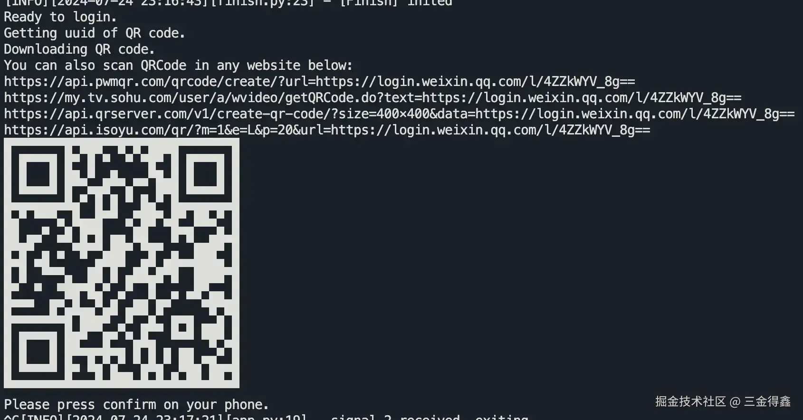Click the "Ready to login." line
Screen dimensions: 803x420
tap(60, 17)
